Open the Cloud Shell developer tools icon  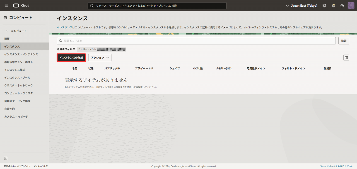tap(324, 6)
